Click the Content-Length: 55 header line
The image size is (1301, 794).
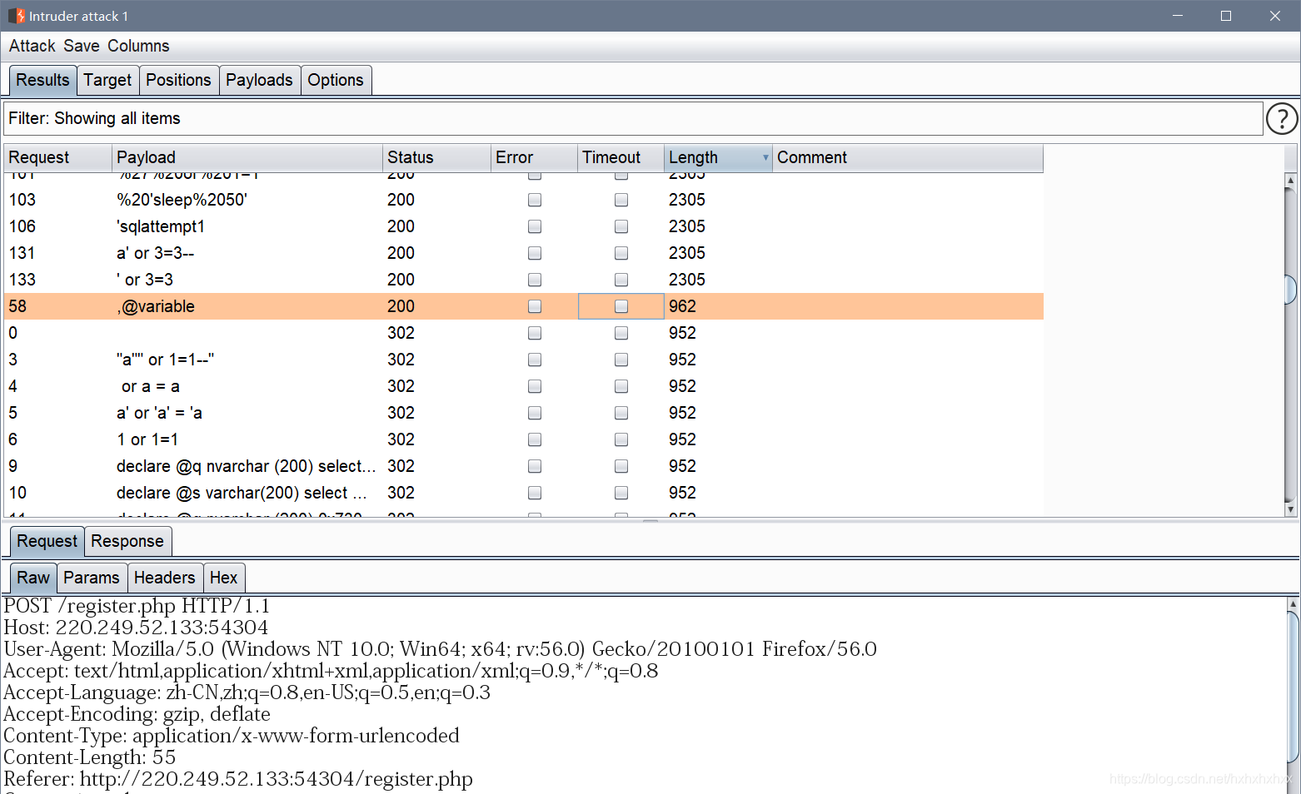(x=90, y=757)
